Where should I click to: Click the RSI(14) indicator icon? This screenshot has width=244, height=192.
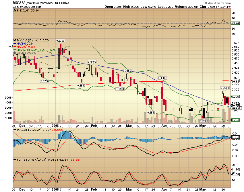tap(15, 10)
